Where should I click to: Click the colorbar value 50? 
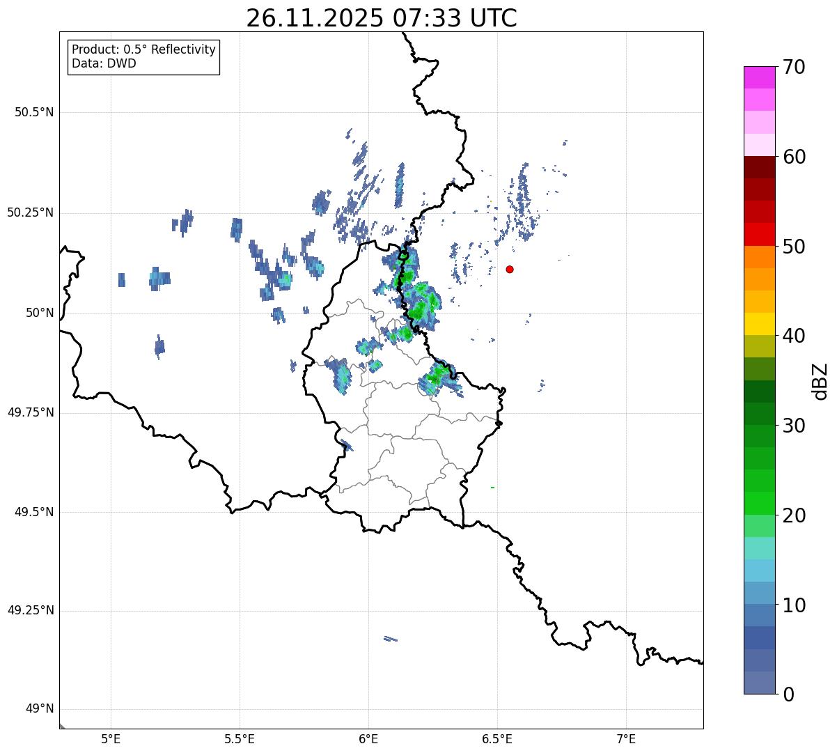pyautogui.click(x=793, y=247)
